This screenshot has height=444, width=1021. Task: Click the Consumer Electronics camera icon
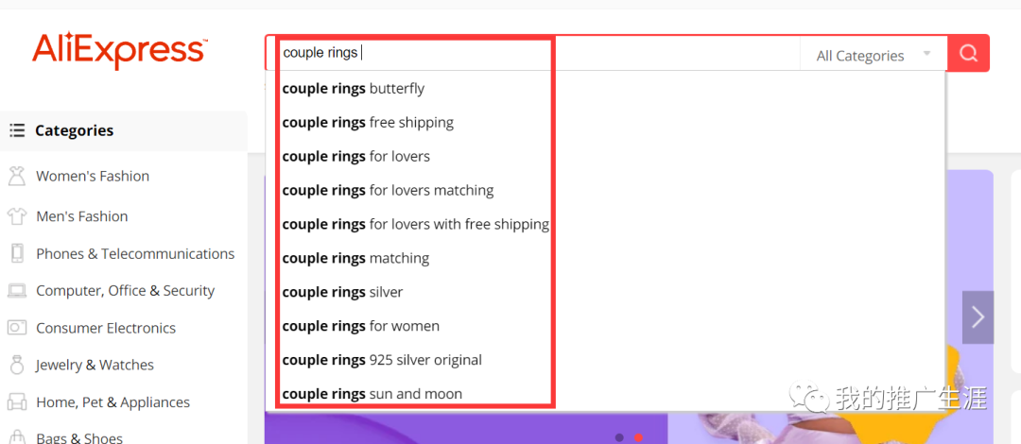[x=16, y=328]
